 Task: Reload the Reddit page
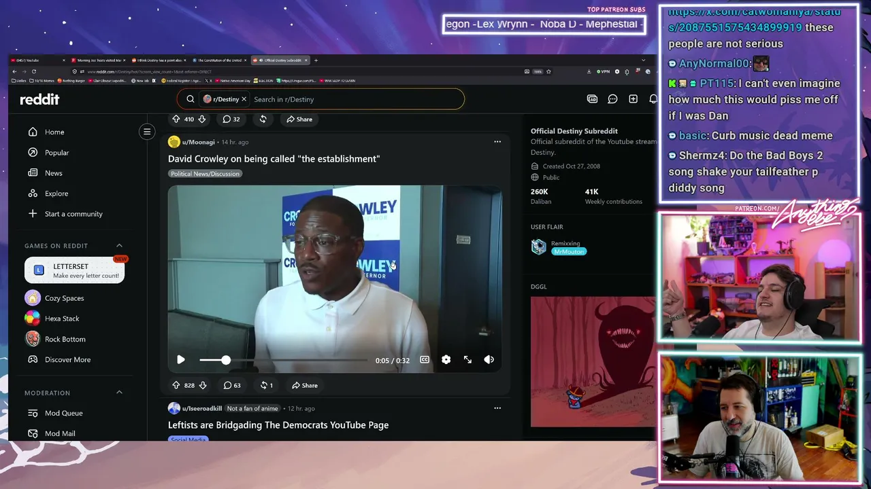[33, 71]
